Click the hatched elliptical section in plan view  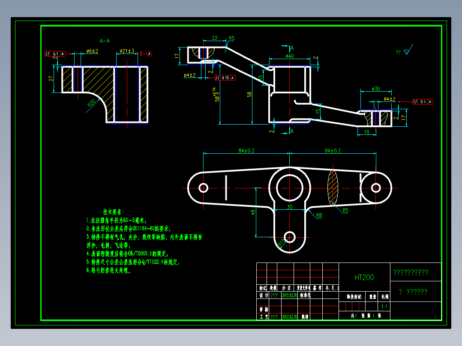point(333,188)
